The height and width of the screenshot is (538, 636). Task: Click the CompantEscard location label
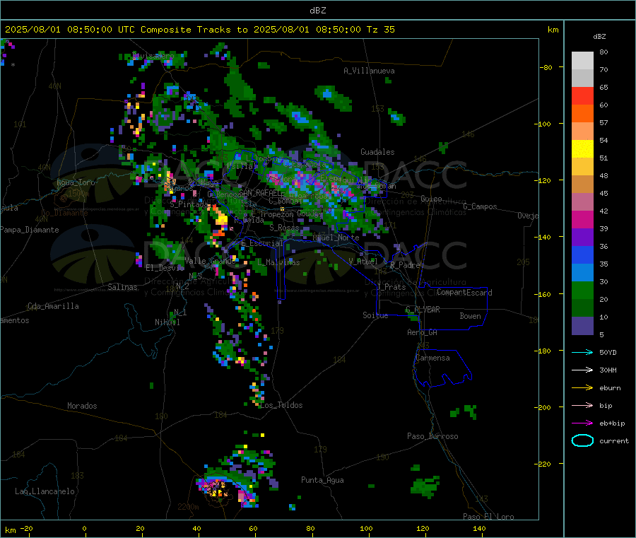point(464,293)
